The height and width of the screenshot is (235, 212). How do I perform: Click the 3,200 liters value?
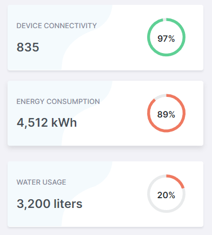(49, 204)
